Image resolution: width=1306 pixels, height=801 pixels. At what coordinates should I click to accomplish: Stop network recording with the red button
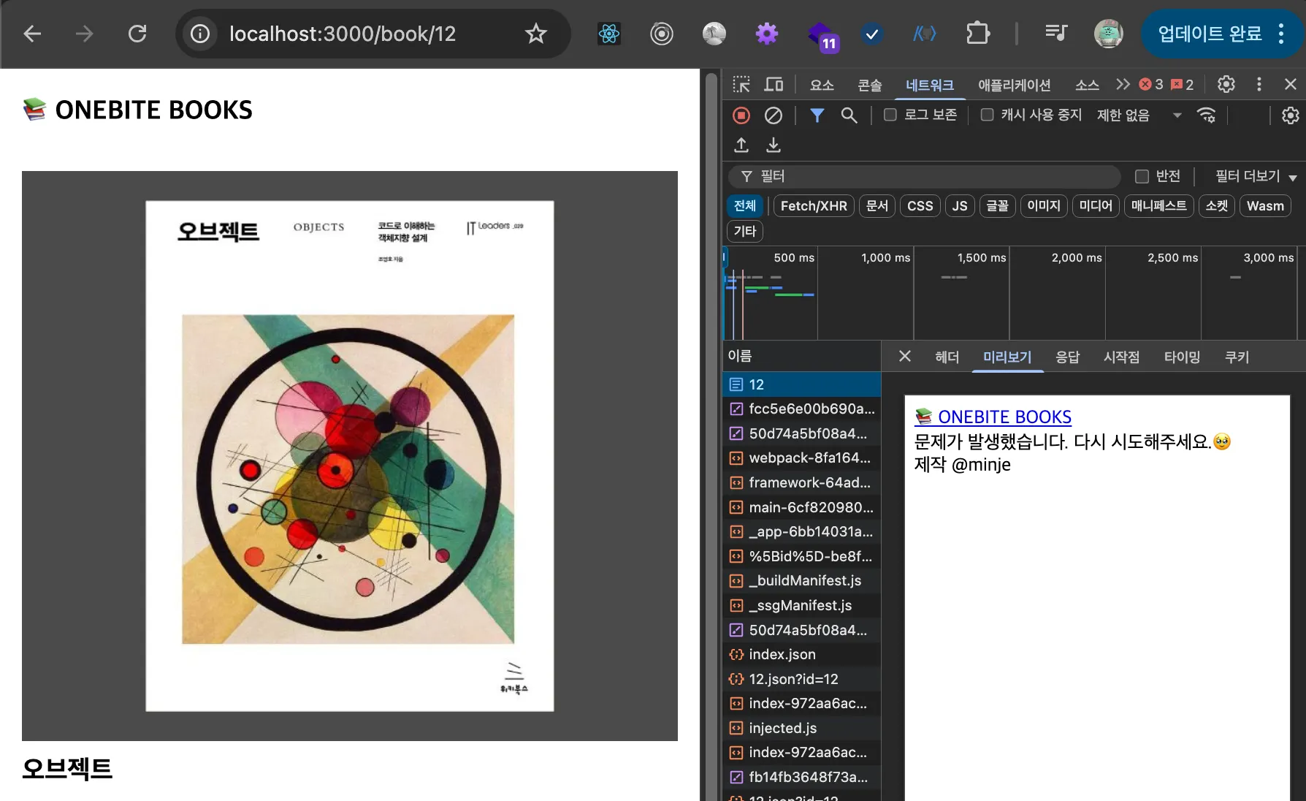click(741, 115)
